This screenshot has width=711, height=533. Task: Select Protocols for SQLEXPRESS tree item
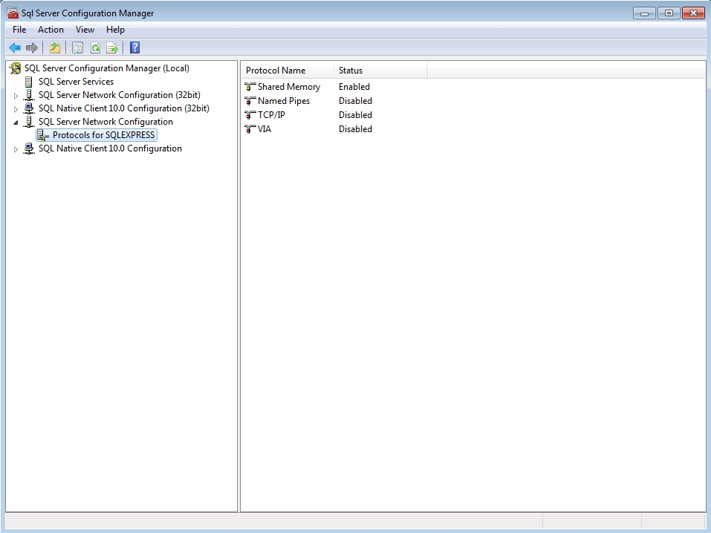coord(103,135)
